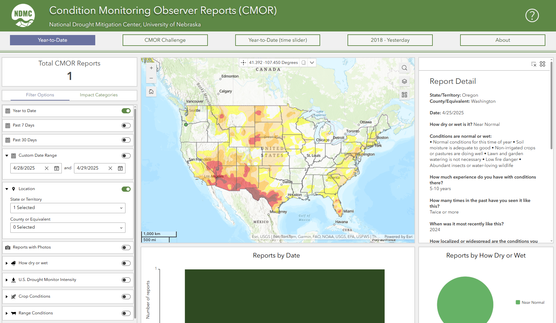The image size is (556, 323).
Task: Enable U.S. Drought Monitor Intensity toggle
Action: point(126,280)
